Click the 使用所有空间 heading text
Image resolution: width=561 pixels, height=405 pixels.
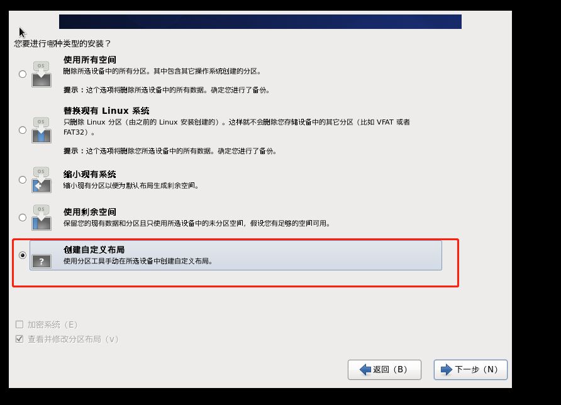point(90,60)
